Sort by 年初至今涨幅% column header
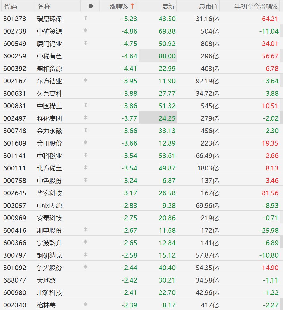Screen dimensions: 283x310 pyautogui.click(x=256, y=6)
